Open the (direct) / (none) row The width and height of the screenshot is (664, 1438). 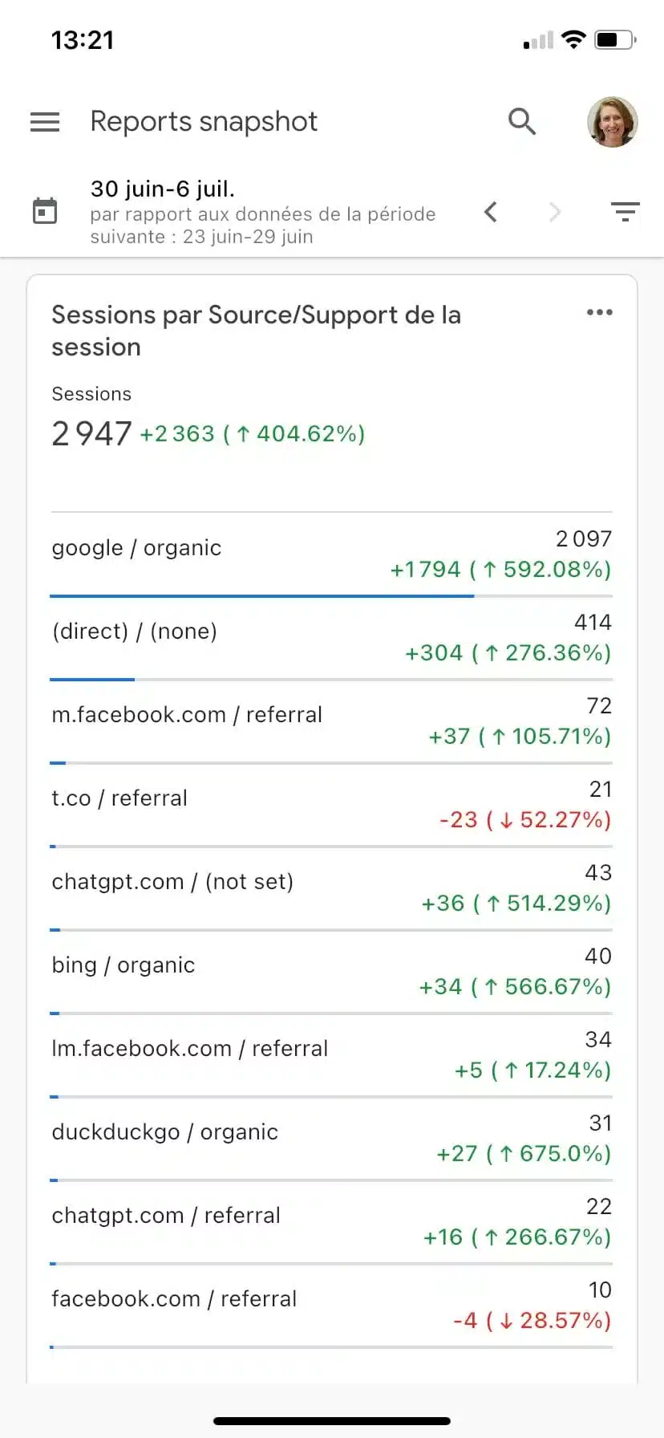coord(332,639)
